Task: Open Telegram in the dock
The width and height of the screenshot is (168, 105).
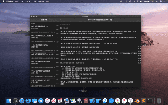Action: point(41,101)
